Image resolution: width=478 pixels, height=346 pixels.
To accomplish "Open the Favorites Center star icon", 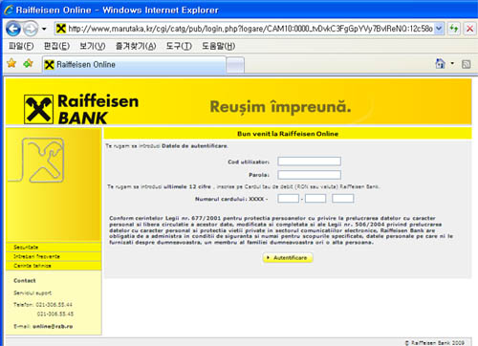I will [x=11, y=63].
